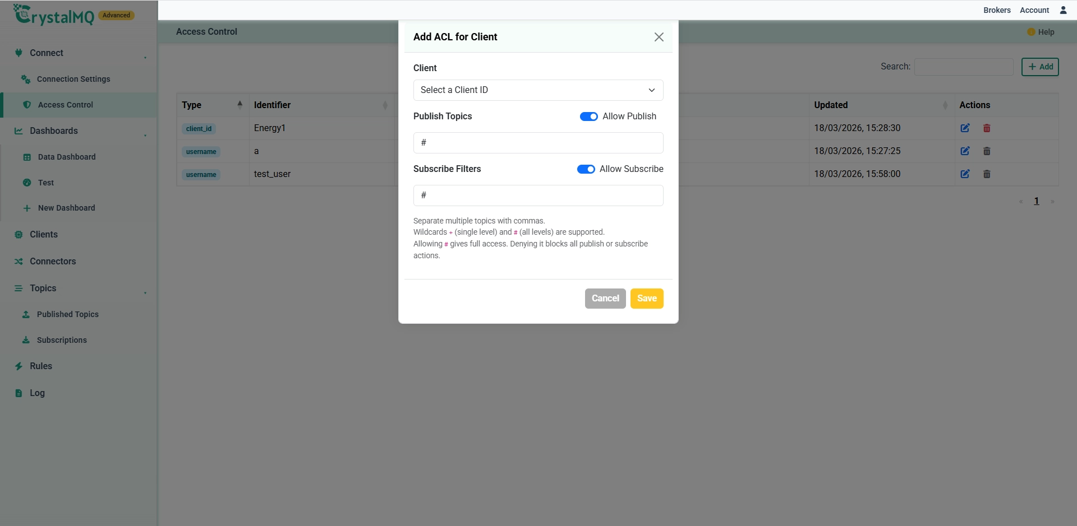Delete the username a ACL entry
This screenshot has width=1077, height=526.
987,151
